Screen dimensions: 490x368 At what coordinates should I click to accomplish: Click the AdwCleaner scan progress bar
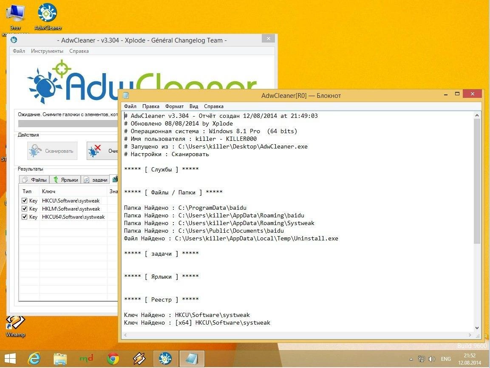tap(68, 124)
